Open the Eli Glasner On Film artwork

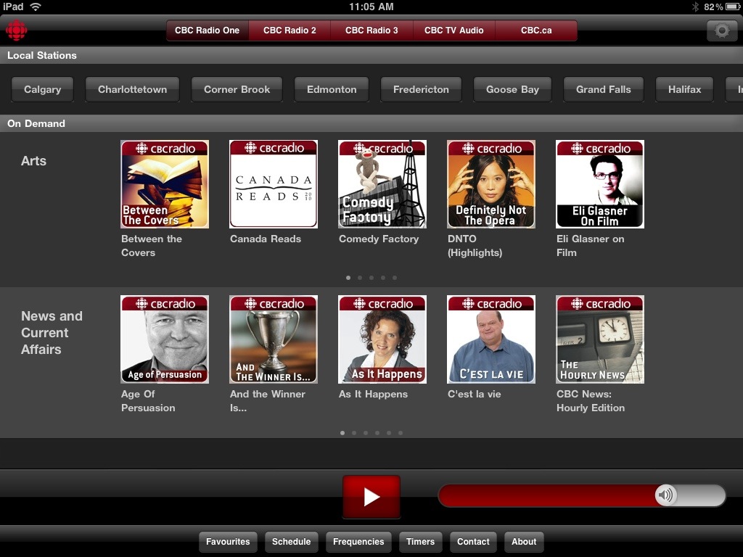tap(600, 184)
